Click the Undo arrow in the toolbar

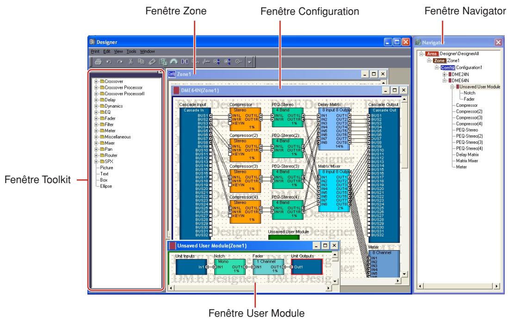click(x=109, y=61)
